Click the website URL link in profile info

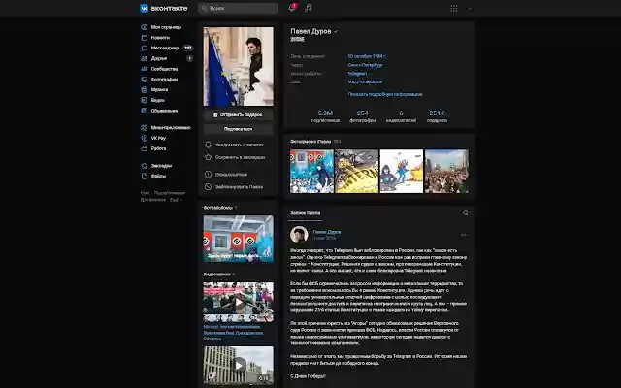tap(365, 81)
